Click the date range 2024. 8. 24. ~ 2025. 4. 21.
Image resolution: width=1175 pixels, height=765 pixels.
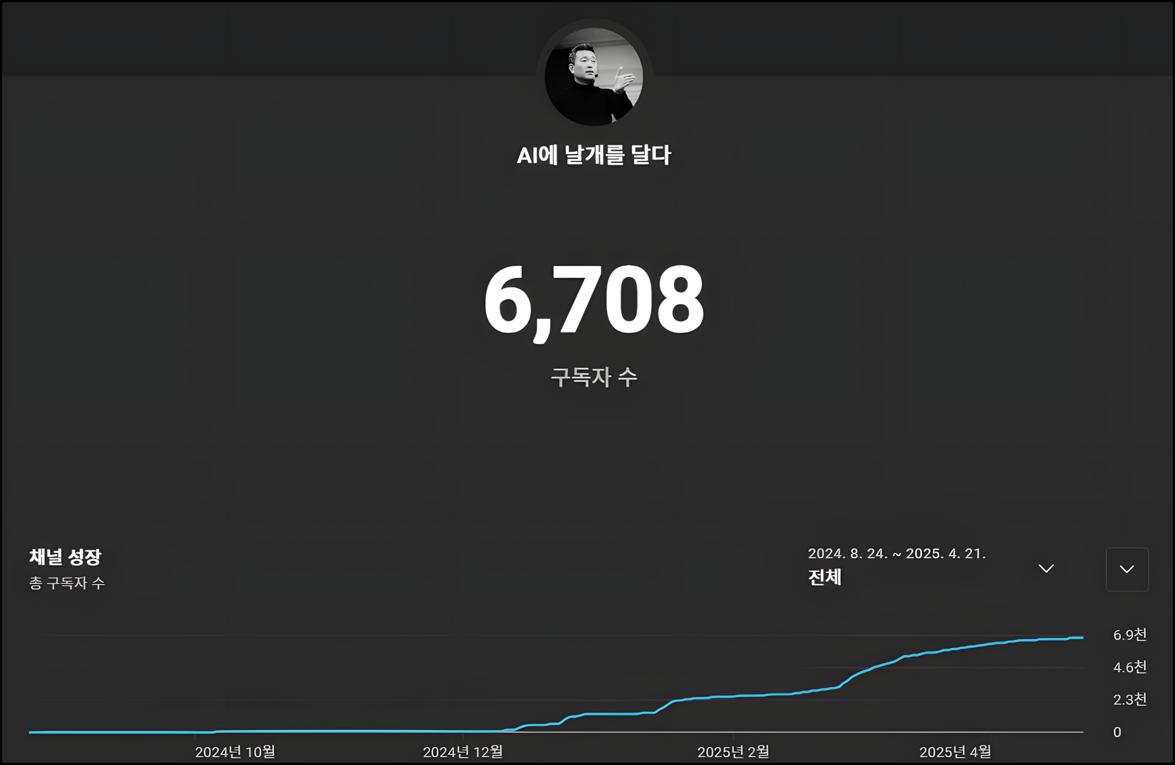[897, 553]
